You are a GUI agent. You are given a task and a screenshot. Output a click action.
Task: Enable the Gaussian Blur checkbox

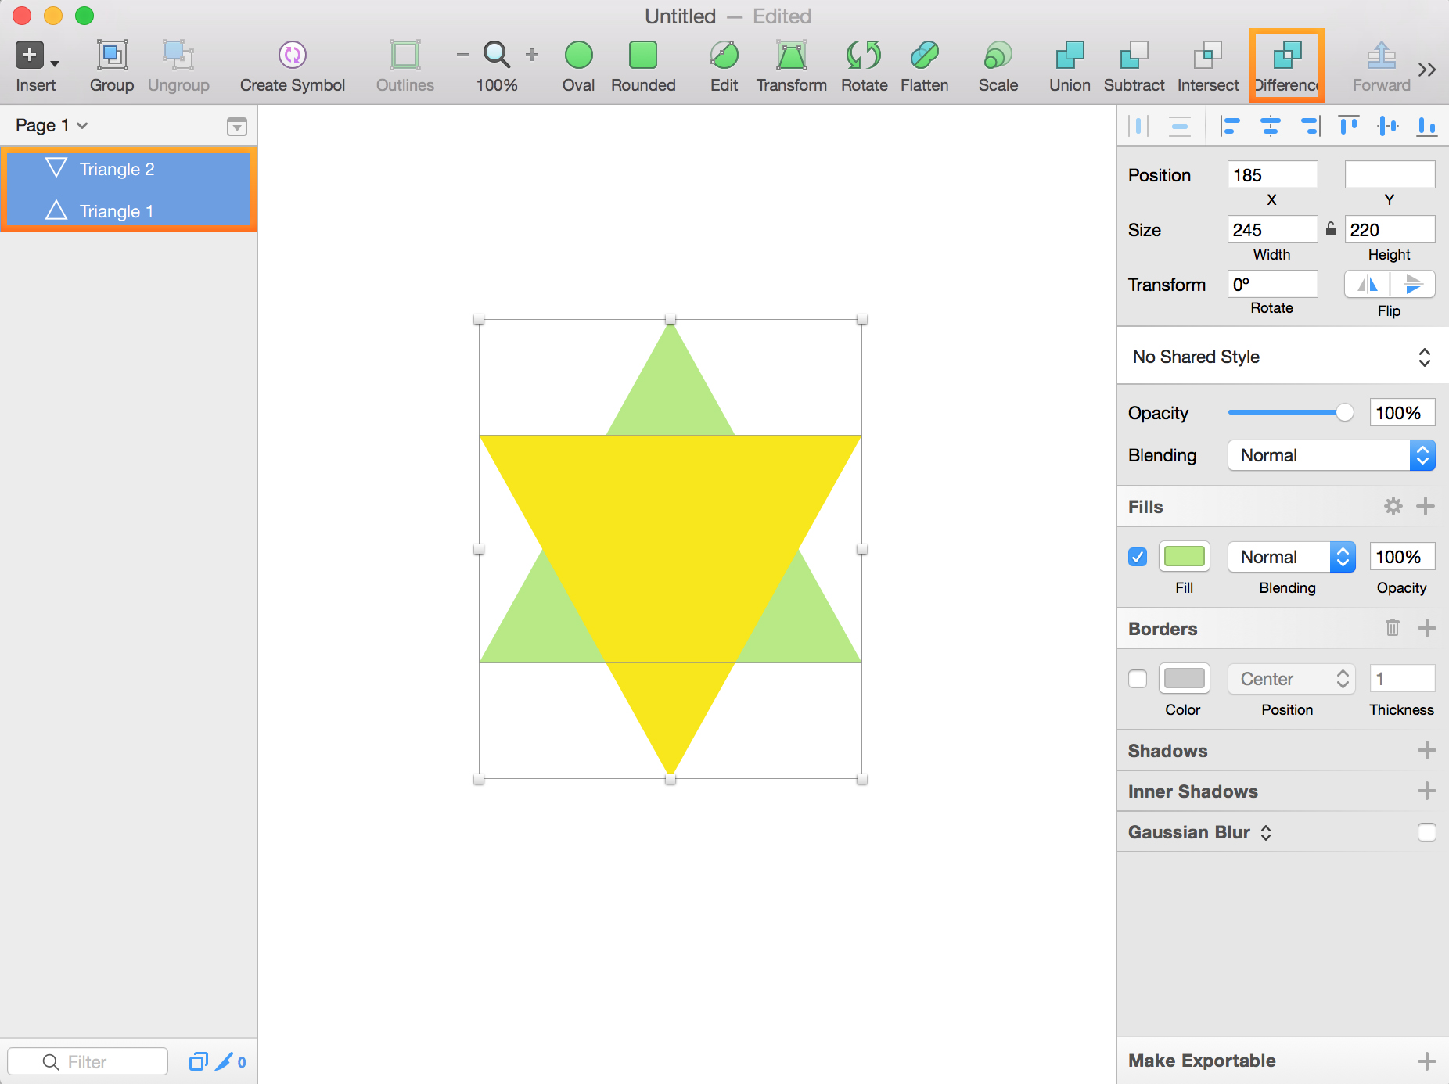pyautogui.click(x=1426, y=832)
